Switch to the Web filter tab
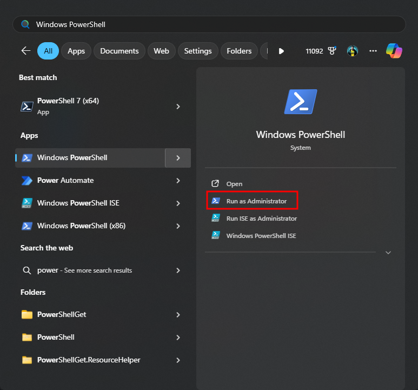This screenshot has height=390, width=418. (x=161, y=51)
